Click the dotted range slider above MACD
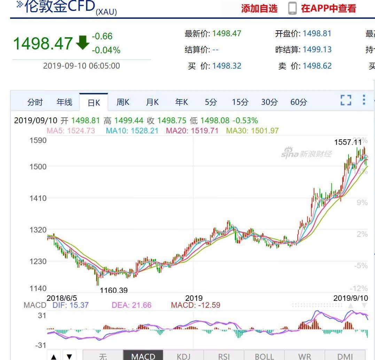375x360 pixels. click(x=317, y=305)
